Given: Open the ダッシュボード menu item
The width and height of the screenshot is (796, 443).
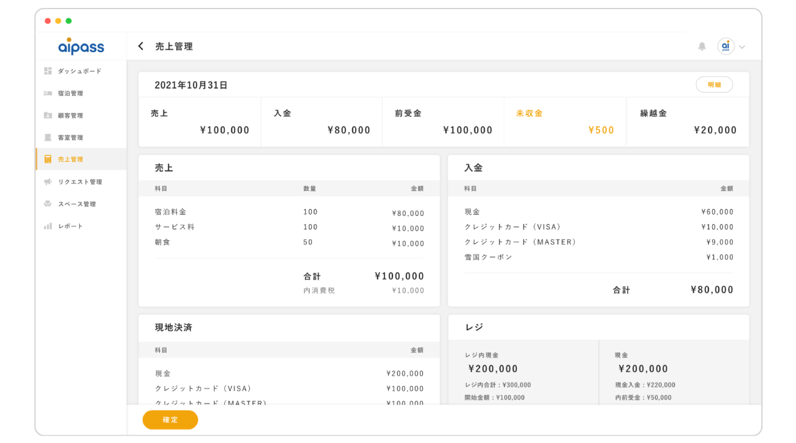Looking at the screenshot, I should click(x=80, y=72).
